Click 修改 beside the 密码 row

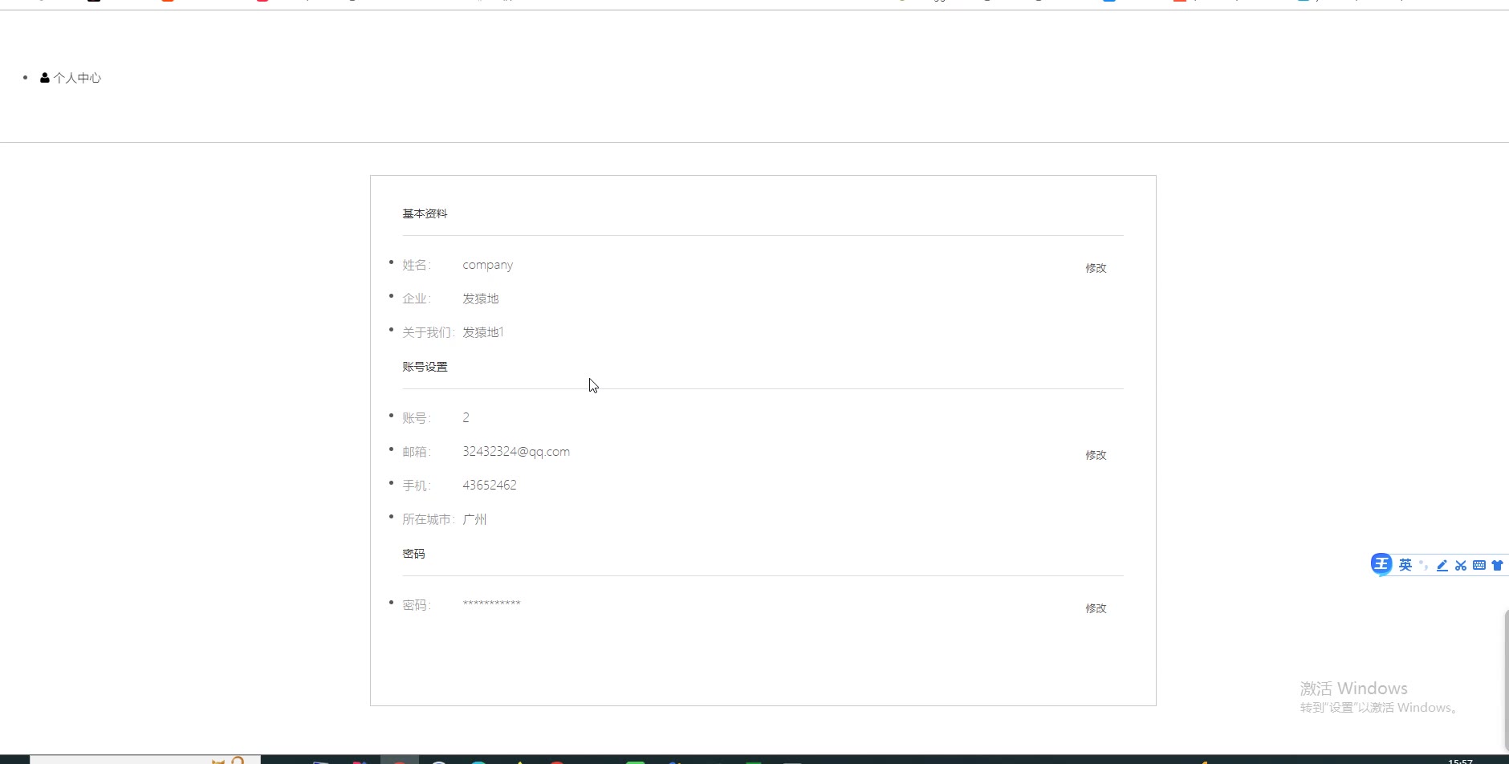click(x=1096, y=608)
